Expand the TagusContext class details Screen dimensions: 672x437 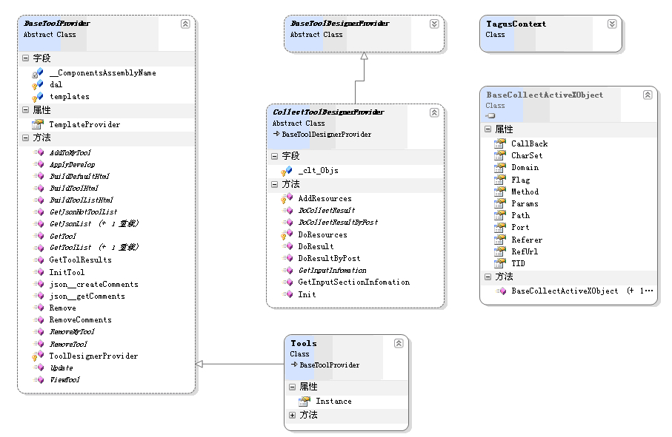611,24
